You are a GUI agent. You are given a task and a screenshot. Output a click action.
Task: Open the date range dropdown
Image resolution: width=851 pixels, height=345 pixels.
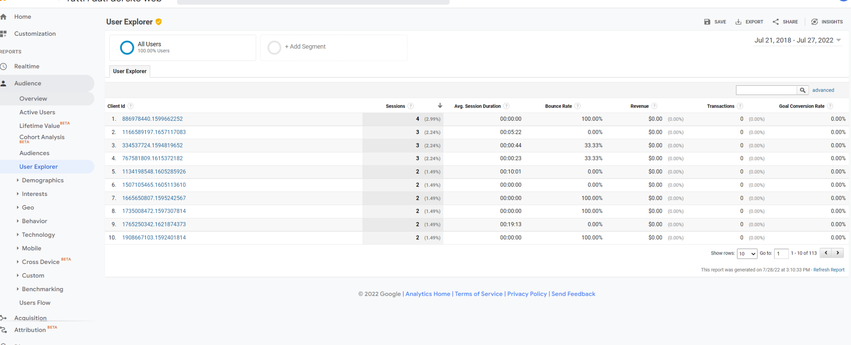click(x=797, y=40)
